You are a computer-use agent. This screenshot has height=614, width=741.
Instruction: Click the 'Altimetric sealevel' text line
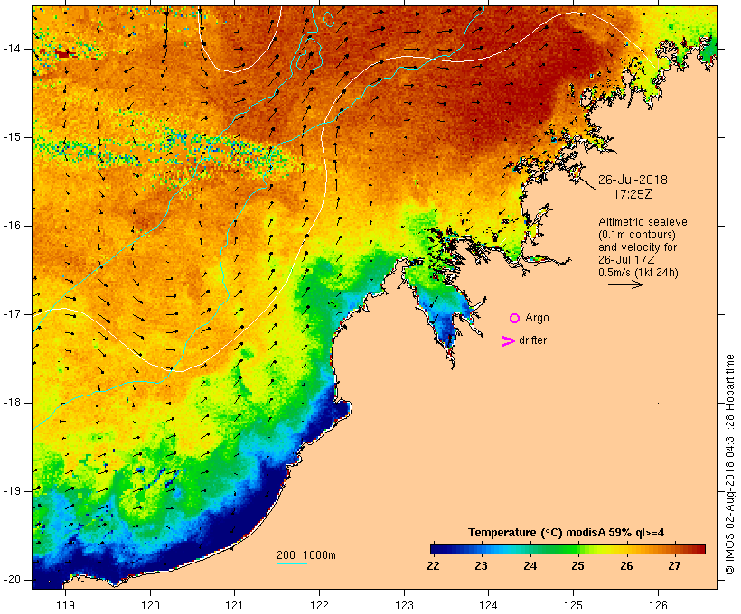pos(644,222)
